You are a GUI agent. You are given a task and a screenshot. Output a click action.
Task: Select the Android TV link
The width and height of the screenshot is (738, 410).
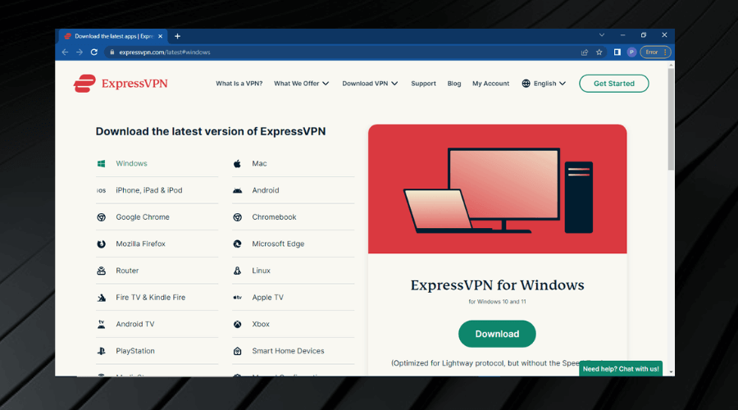135,324
